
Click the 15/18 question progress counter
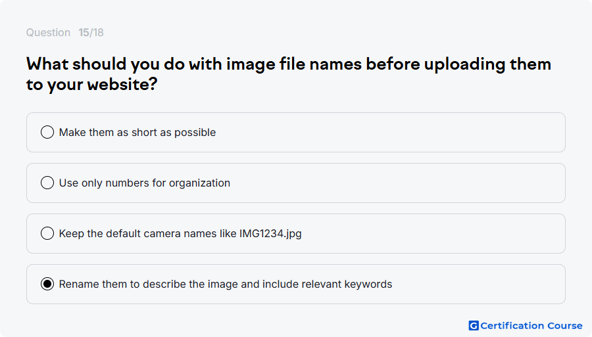coord(91,32)
